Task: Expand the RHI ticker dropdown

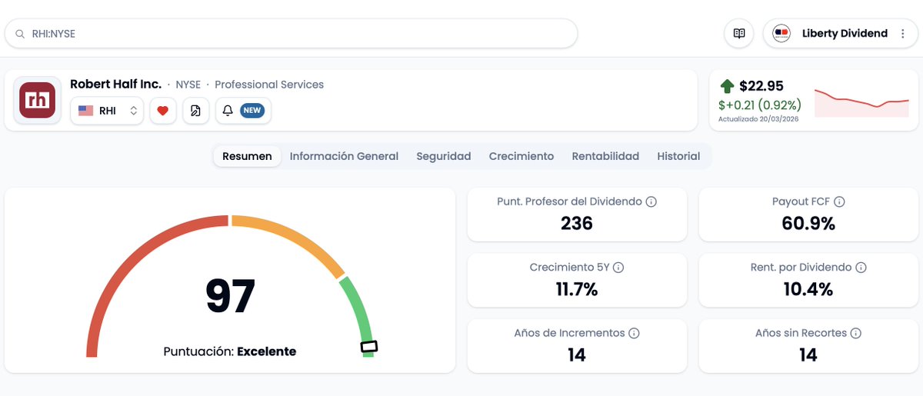Action: coord(107,111)
